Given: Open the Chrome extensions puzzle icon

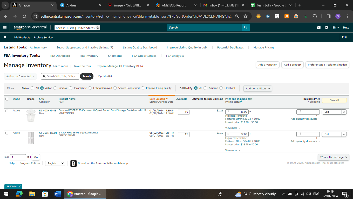Looking at the screenshot, I should [315, 16].
